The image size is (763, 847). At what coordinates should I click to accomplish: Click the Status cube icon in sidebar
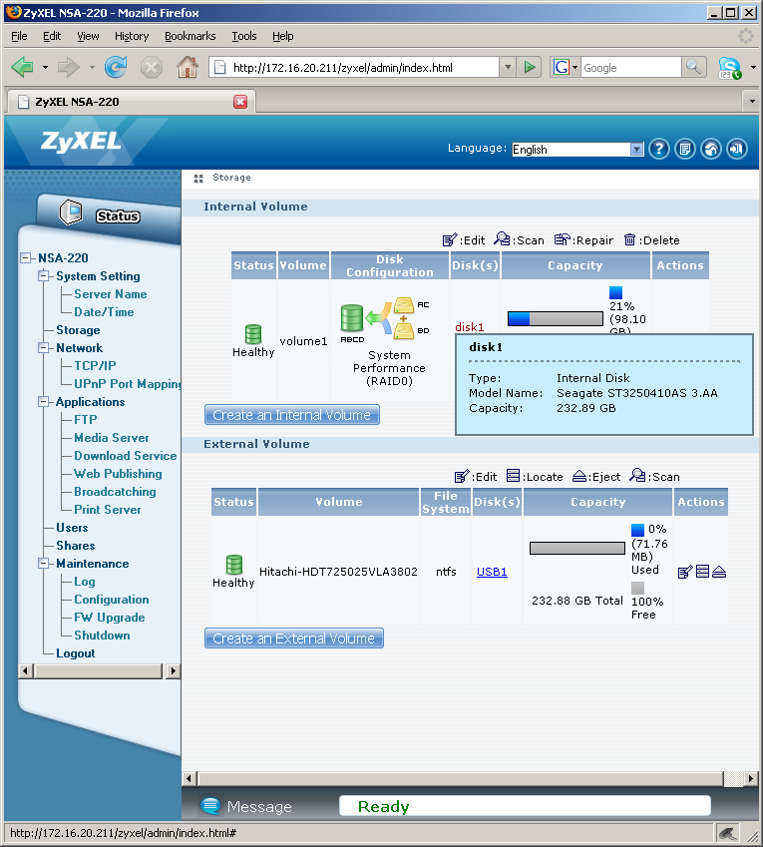[71, 212]
